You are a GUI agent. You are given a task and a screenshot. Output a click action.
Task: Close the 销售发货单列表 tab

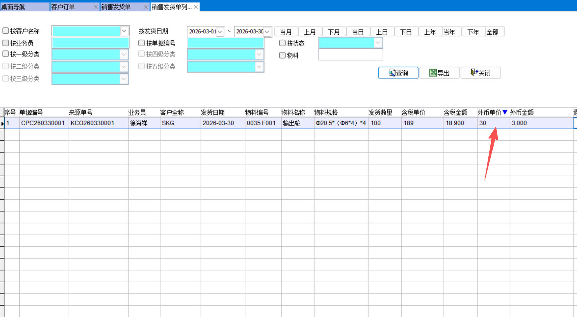(x=196, y=7)
